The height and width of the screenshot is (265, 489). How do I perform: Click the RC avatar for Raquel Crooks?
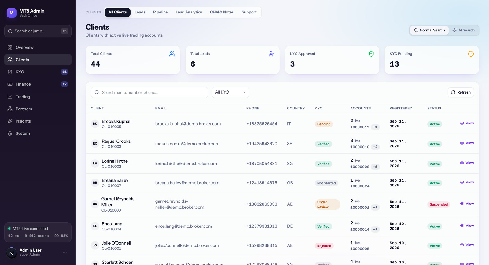coord(95,144)
